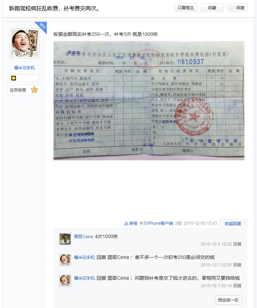The height and width of the screenshot is (308, 257).
Task: Open 图哥Cena username link
Action: coord(84,236)
